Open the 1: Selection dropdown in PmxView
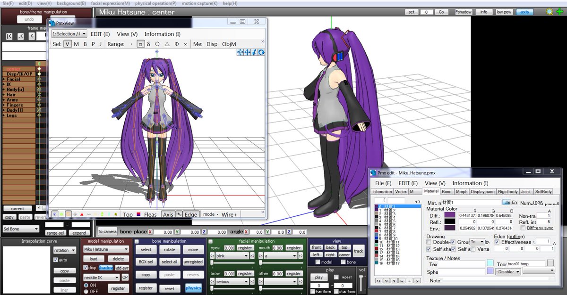Image resolution: width=567 pixels, height=295 pixels. (x=69, y=34)
